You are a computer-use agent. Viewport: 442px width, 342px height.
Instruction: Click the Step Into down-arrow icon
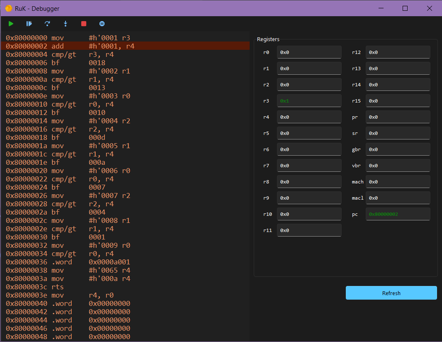click(66, 24)
